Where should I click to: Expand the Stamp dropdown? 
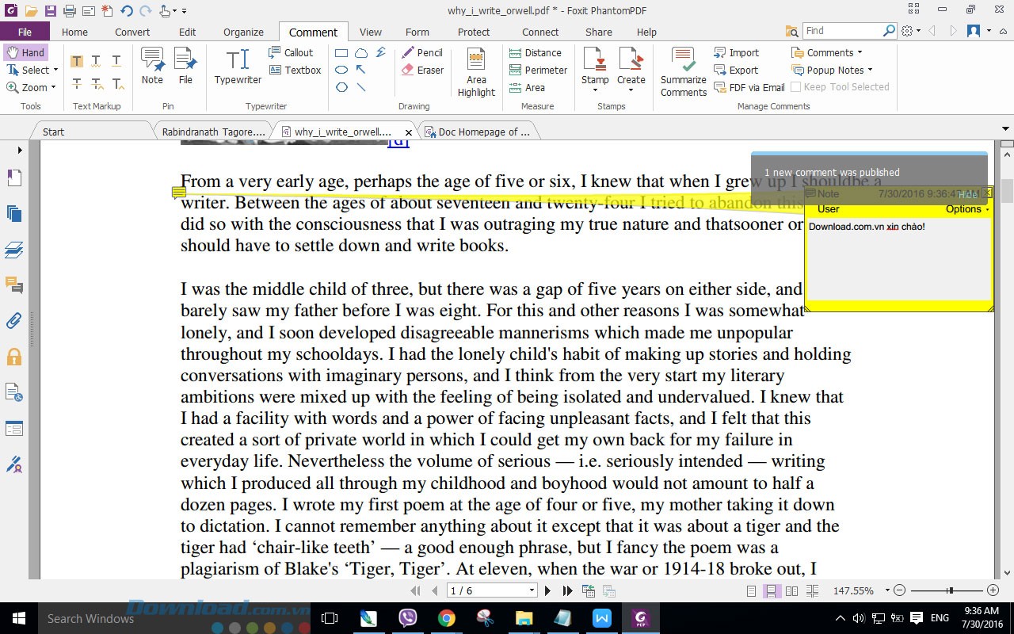[x=595, y=89]
